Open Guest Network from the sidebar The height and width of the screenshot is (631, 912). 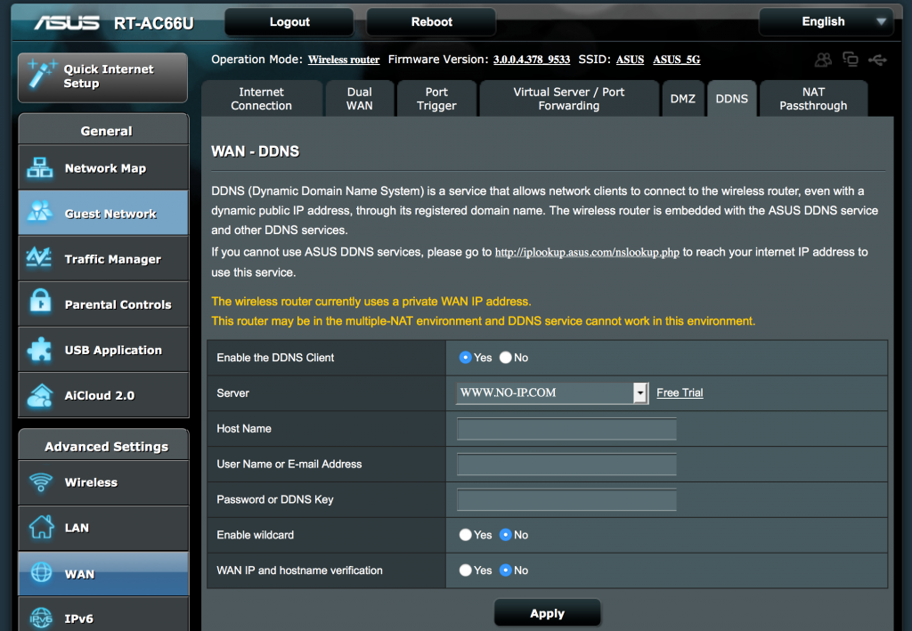(103, 213)
